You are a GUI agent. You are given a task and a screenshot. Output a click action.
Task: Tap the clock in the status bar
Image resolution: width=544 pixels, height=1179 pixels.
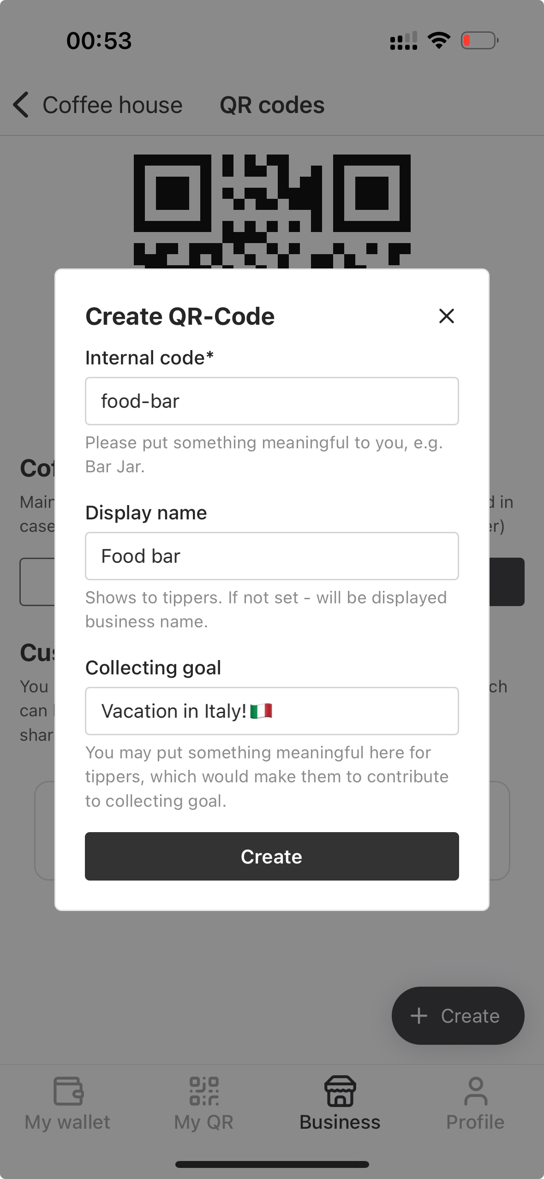tap(98, 41)
